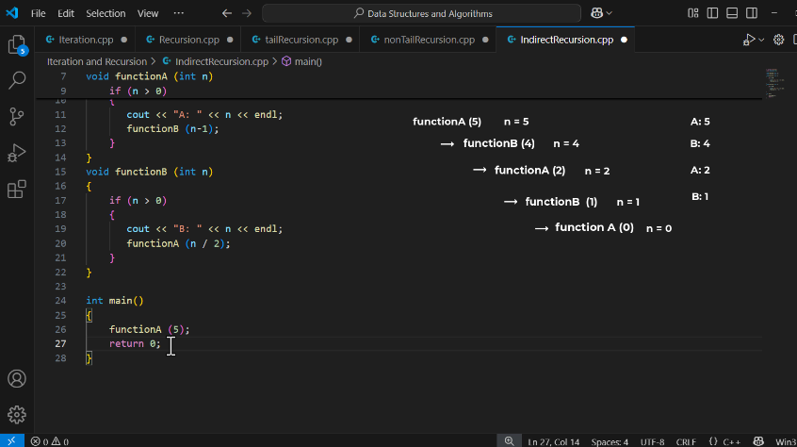Open Source Control view in activity bar
This screenshot has width=797, height=447.
click(17, 116)
